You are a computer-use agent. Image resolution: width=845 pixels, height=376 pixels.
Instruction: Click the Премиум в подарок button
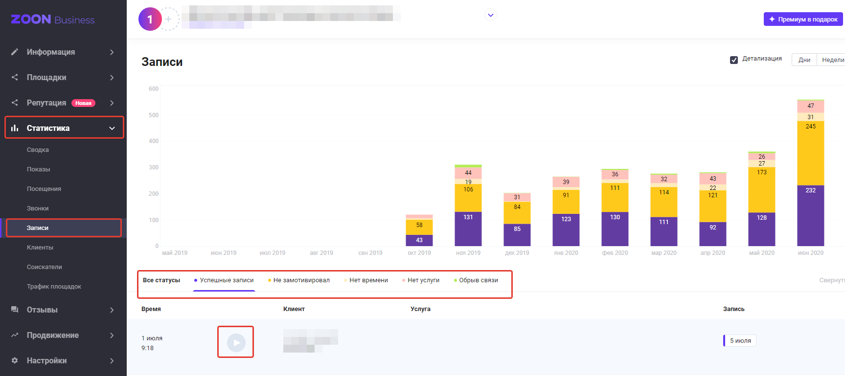coord(803,19)
